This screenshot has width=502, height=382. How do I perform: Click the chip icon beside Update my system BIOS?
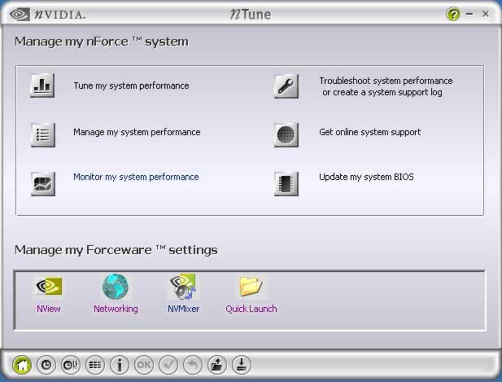point(286,184)
